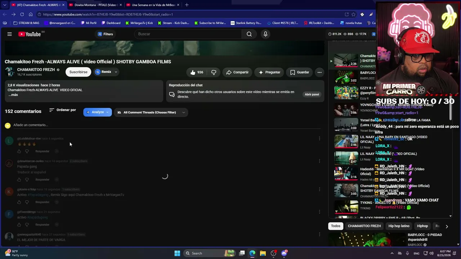Click the YouTube URL address bar
461x259 pixels.
pyautogui.click(x=191, y=14)
